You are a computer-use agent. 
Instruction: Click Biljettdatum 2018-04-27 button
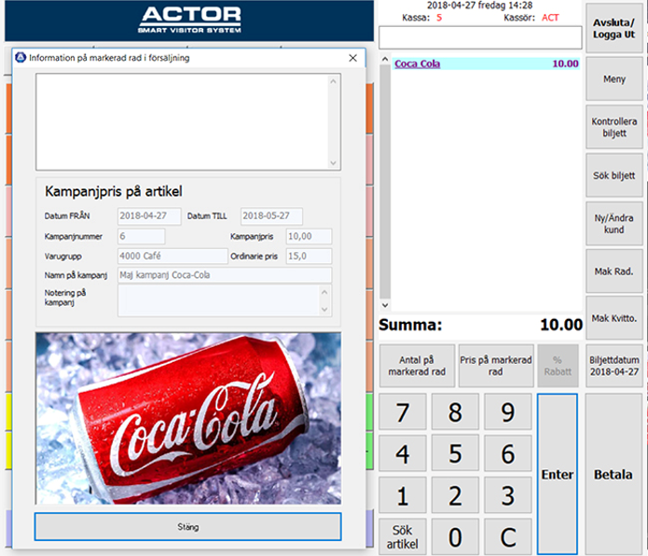point(614,366)
